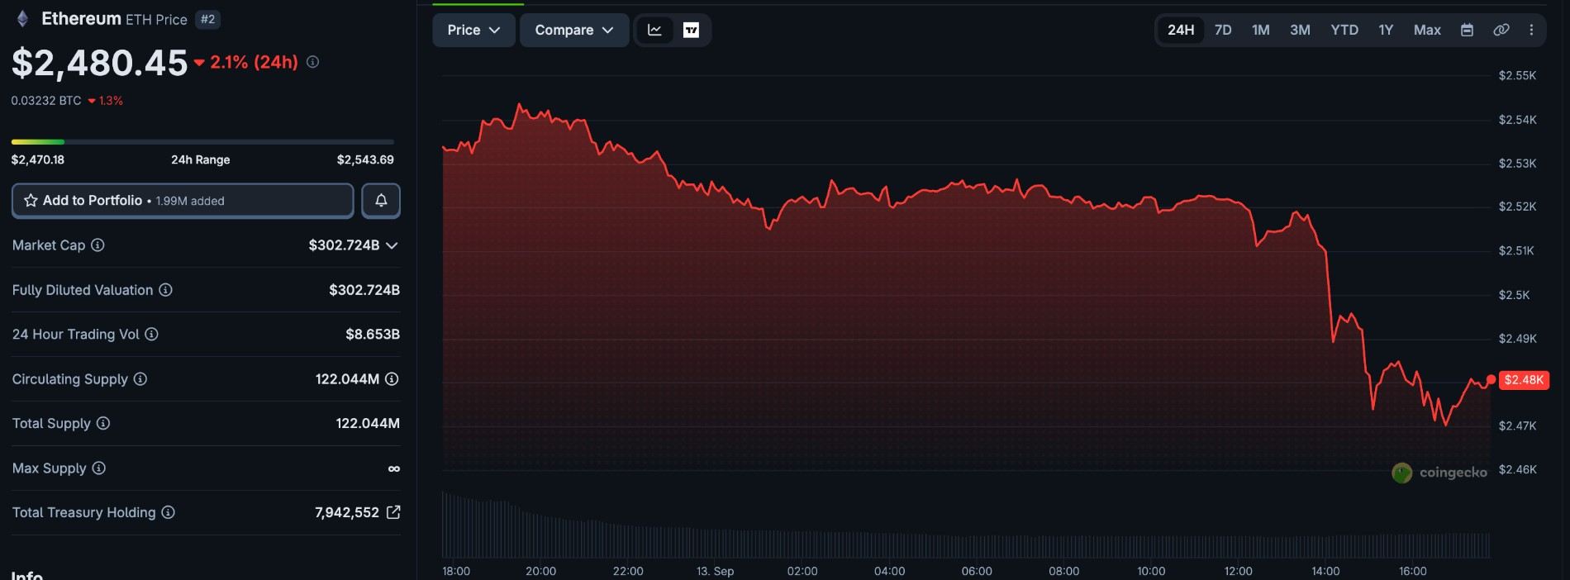This screenshot has height=580, width=1570.
Task: Select the 7D time range tab
Action: point(1223,30)
